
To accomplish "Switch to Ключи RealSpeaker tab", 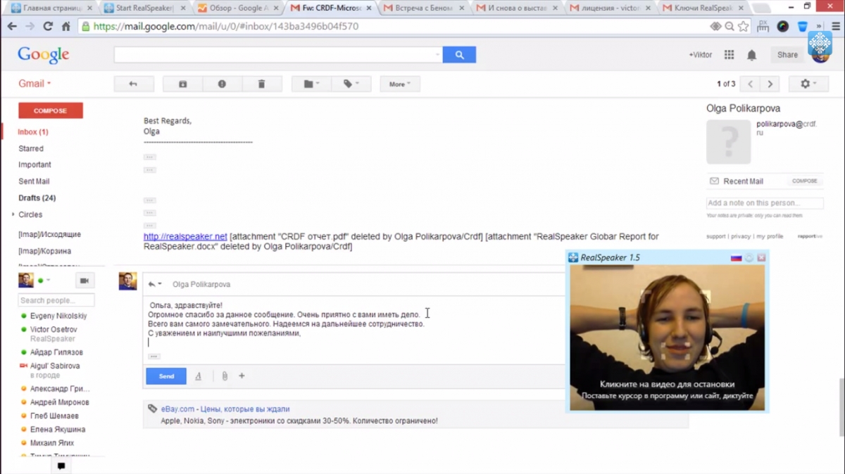I will (703, 8).
